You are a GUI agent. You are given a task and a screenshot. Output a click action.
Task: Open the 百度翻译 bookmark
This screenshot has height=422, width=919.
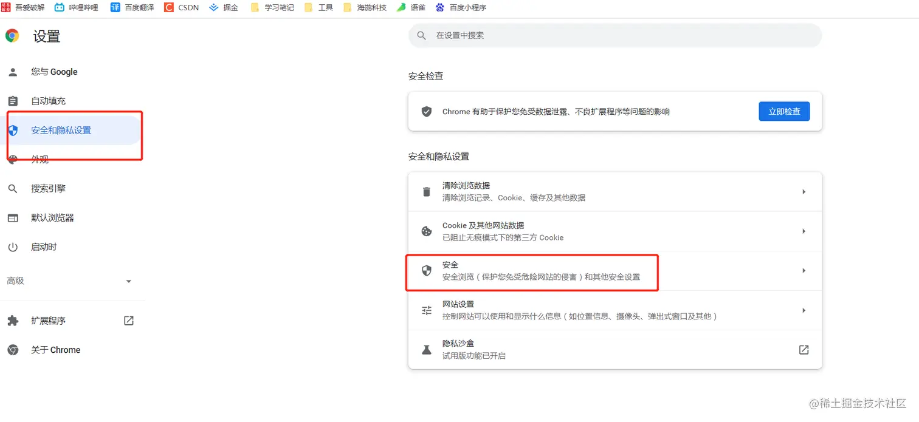click(x=132, y=8)
